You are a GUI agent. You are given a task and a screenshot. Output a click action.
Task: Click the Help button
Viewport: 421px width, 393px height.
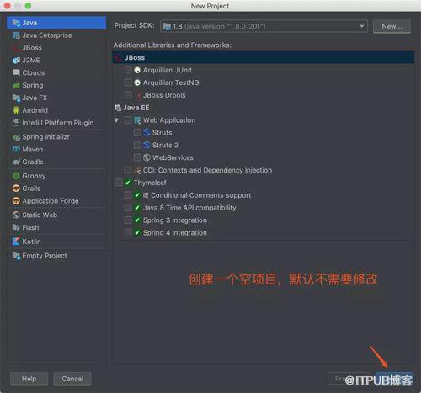pos(29,379)
